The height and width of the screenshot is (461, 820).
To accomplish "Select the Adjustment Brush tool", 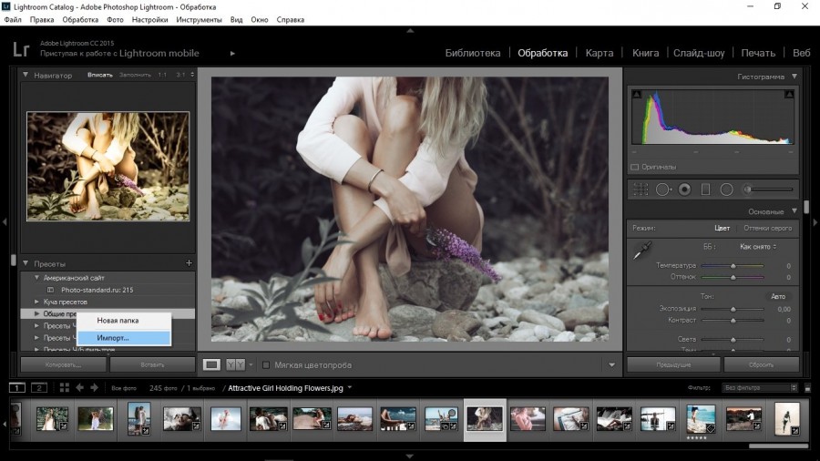I will [x=748, y=190].
